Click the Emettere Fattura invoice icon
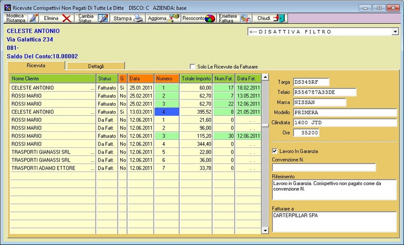The image size is (404, 245). click(x=245, y=19)
